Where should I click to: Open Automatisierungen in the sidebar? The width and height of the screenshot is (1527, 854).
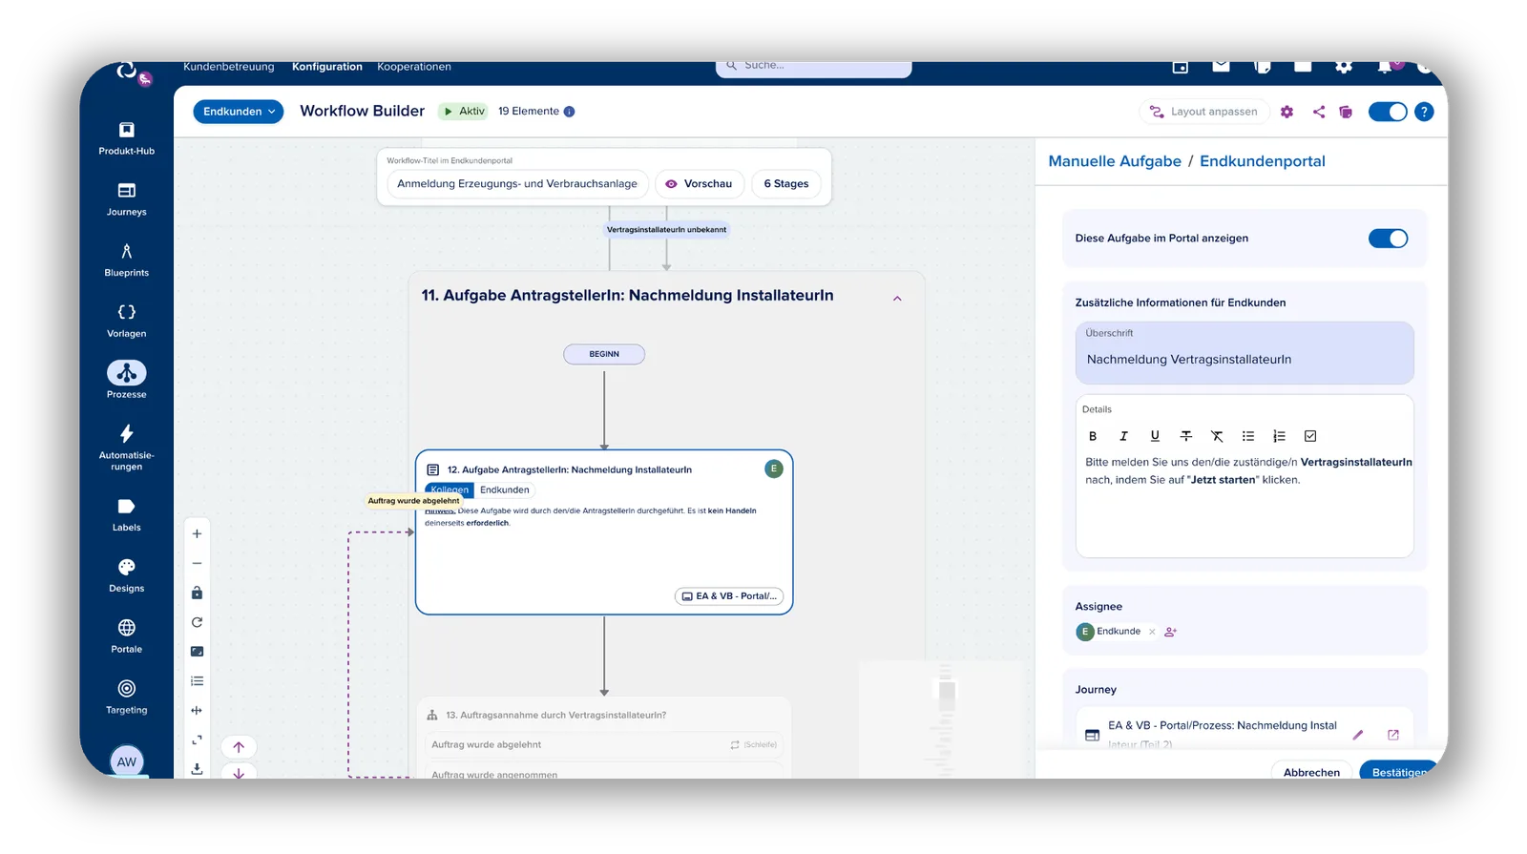click(x=126, y=448)
